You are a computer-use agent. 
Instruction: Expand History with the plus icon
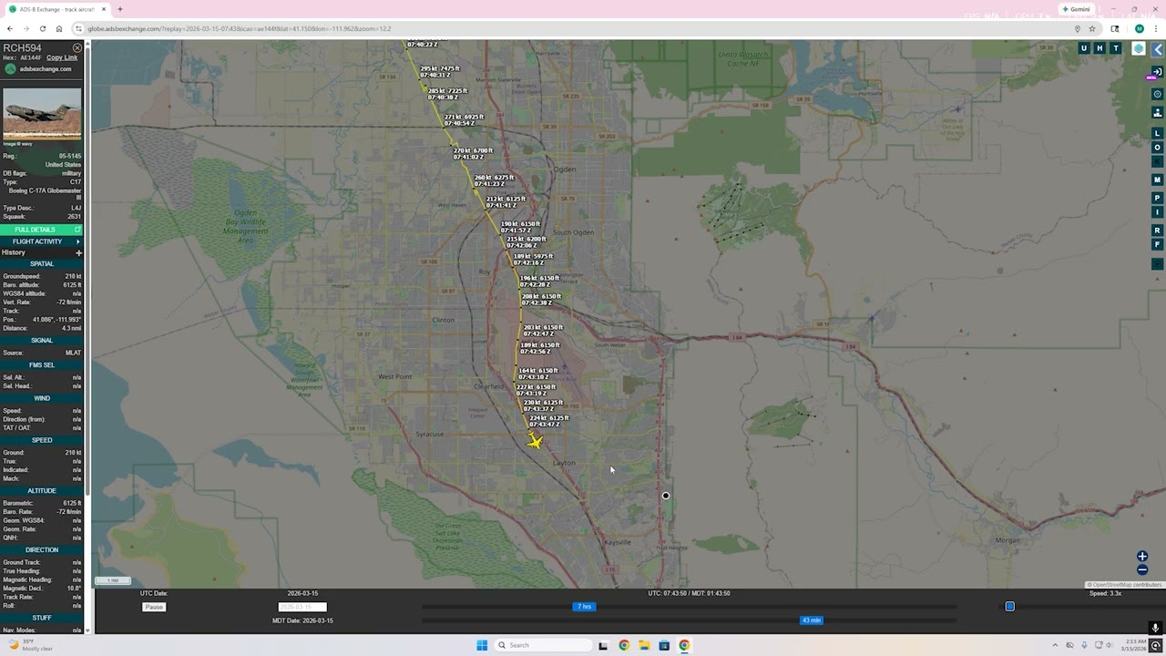78,253
